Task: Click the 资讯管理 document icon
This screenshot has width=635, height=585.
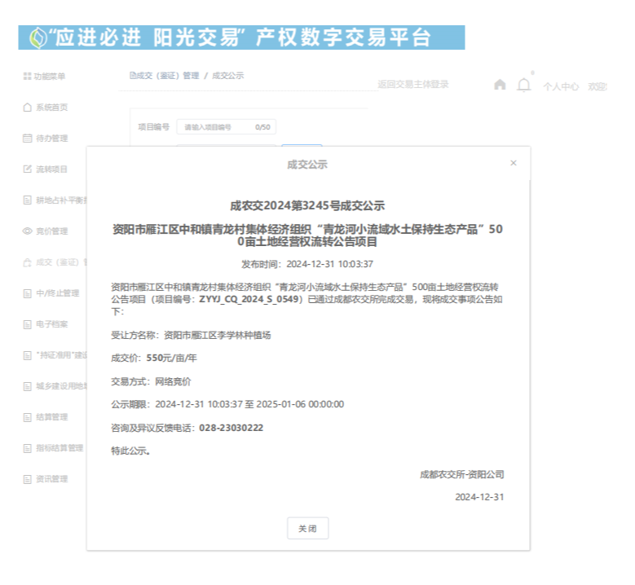Action: coord(27,479)
